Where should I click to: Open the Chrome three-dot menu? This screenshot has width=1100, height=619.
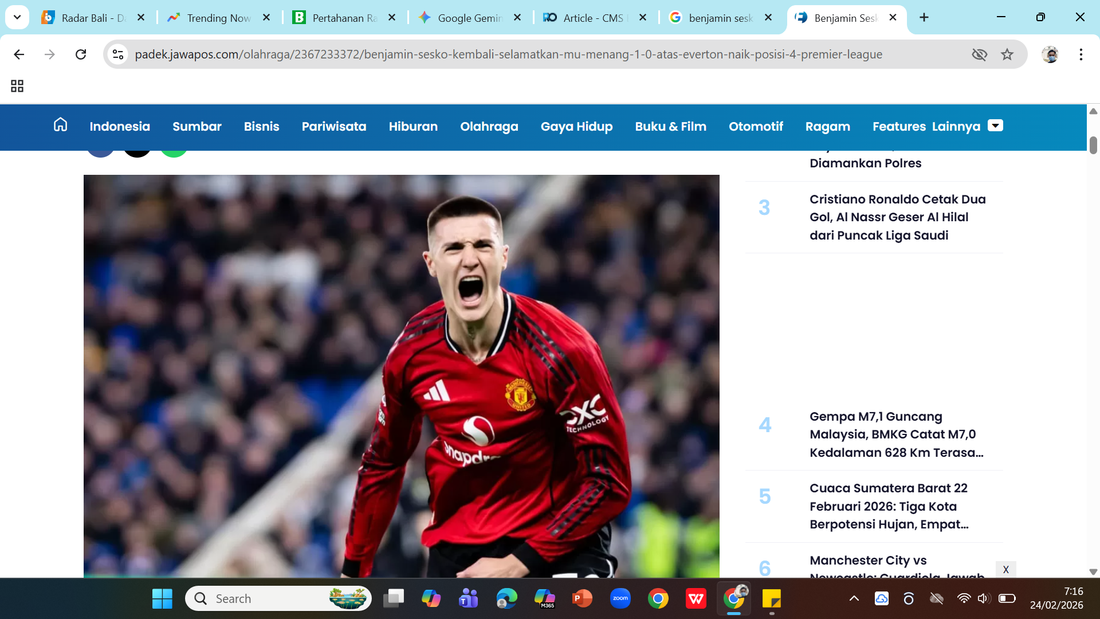pos(1081,54)
